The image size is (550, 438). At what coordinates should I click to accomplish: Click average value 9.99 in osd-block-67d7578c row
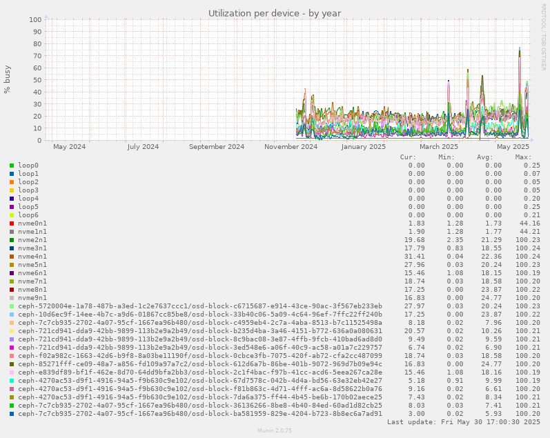coord(493,381)
